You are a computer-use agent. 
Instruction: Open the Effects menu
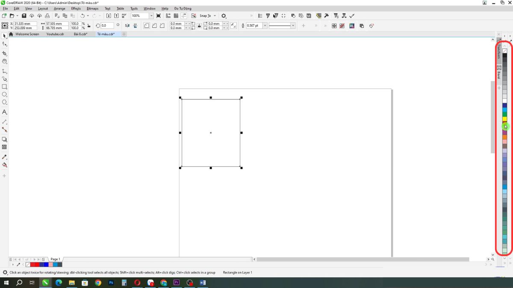76,9
